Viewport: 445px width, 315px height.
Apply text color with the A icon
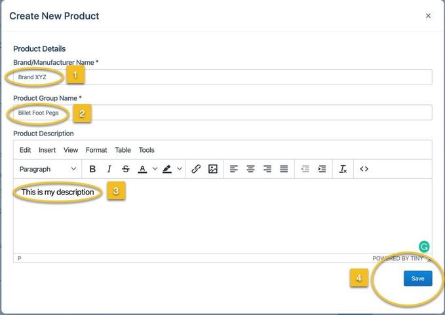[142, 169]
